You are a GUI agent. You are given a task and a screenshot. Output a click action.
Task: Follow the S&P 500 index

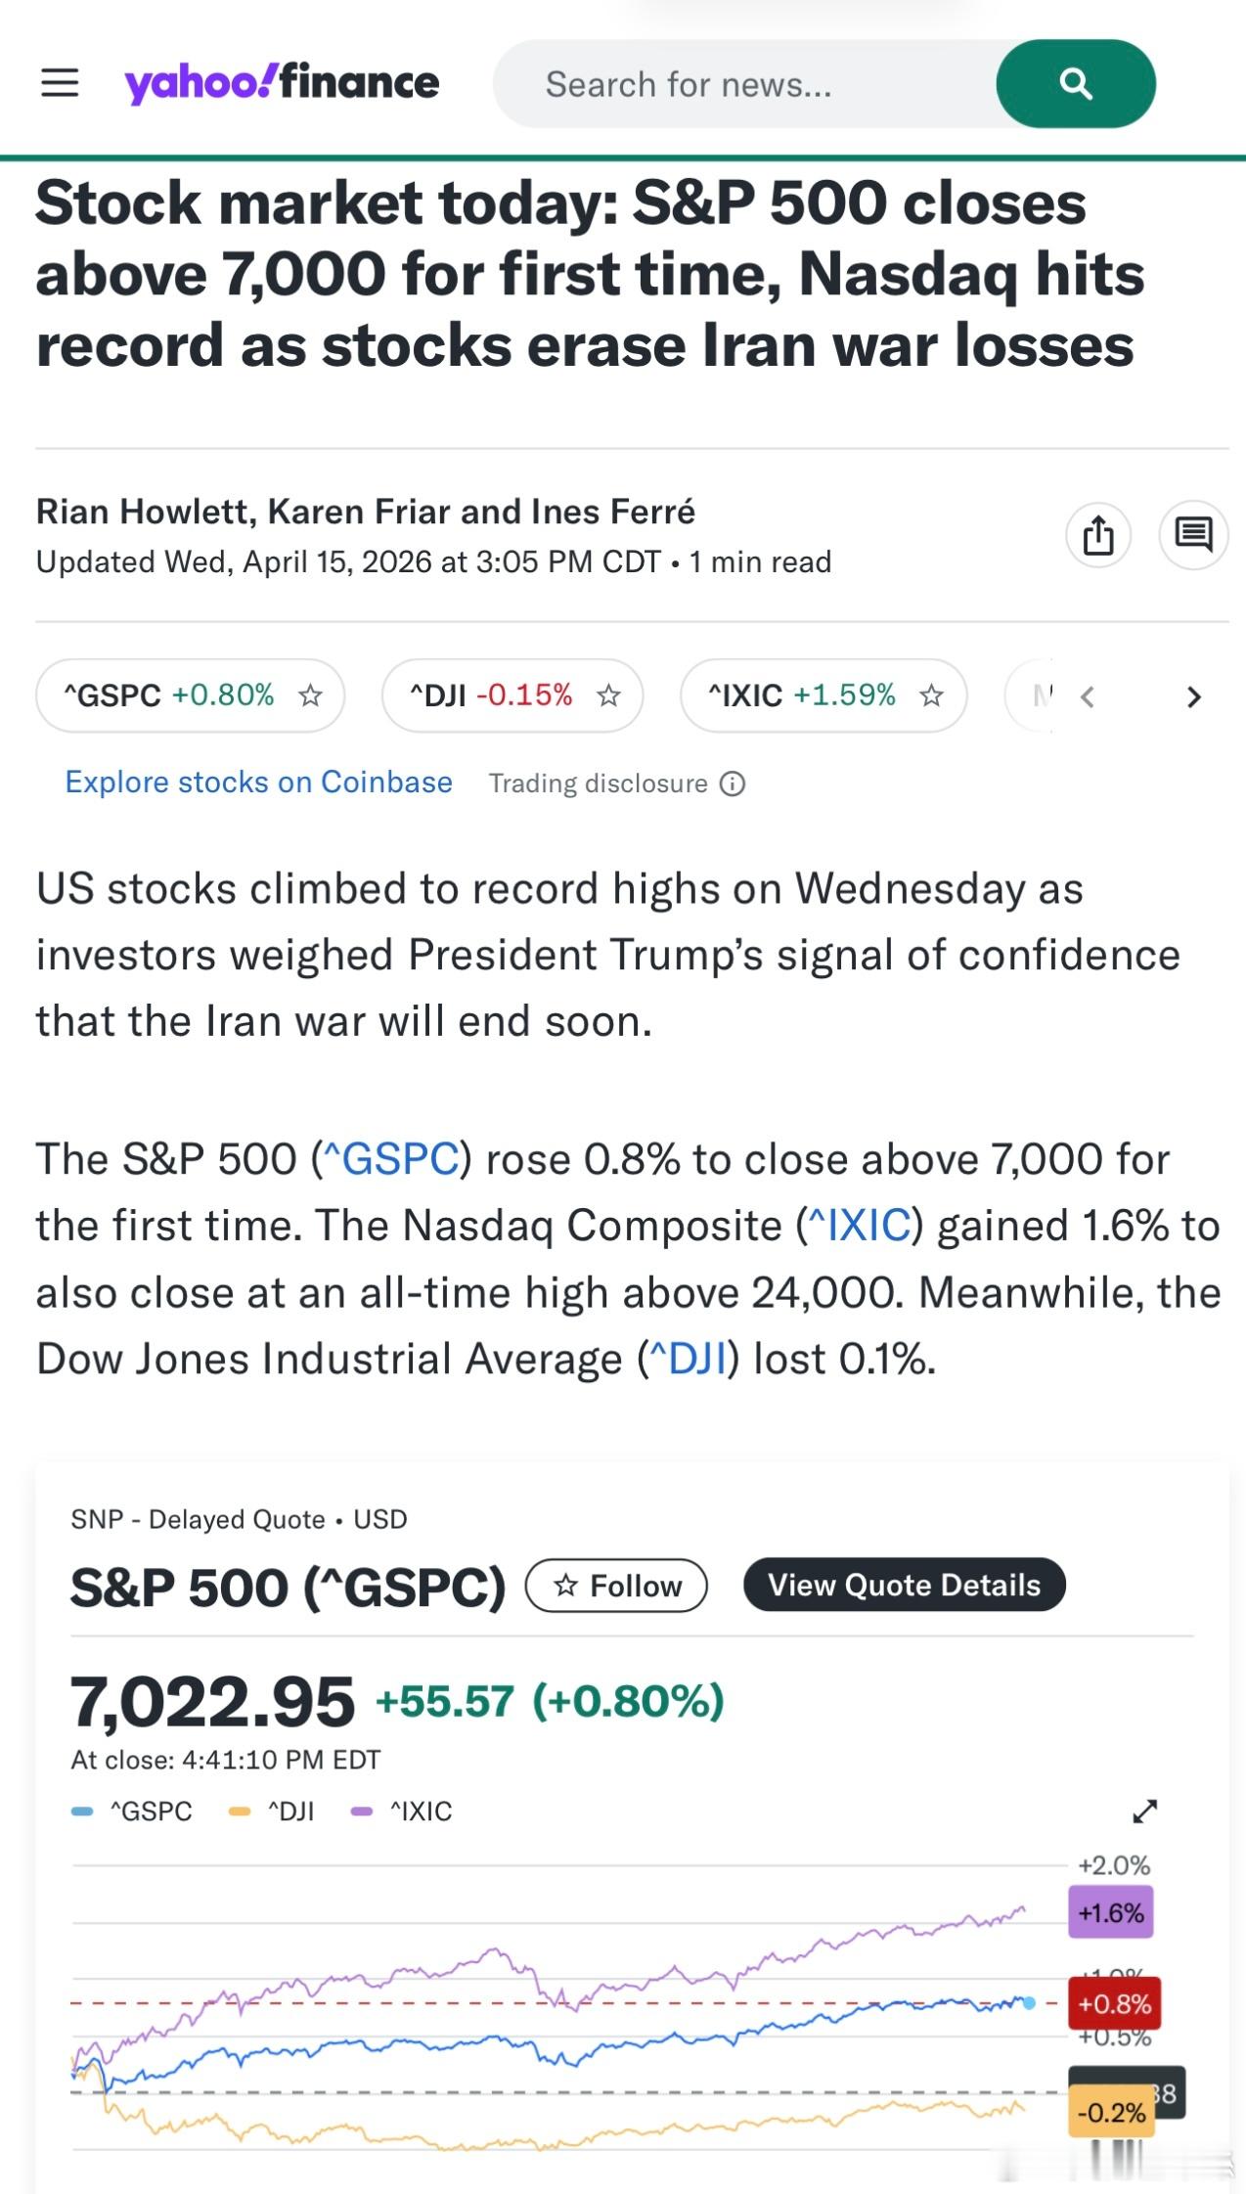(x=616, y=1586)
